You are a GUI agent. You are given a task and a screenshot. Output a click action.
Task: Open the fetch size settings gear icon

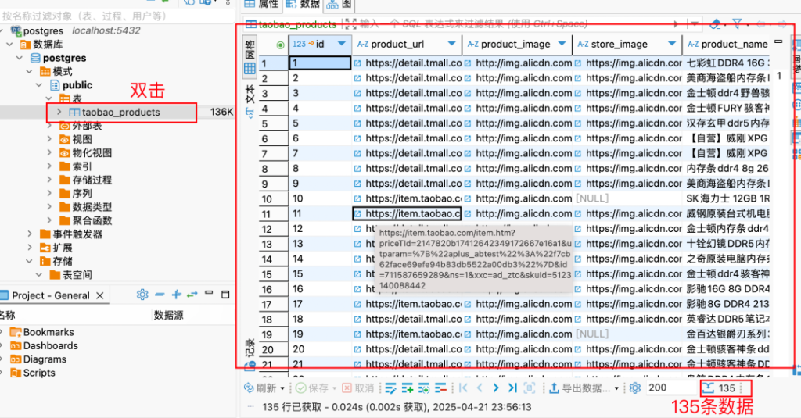[x=635, y=388]
